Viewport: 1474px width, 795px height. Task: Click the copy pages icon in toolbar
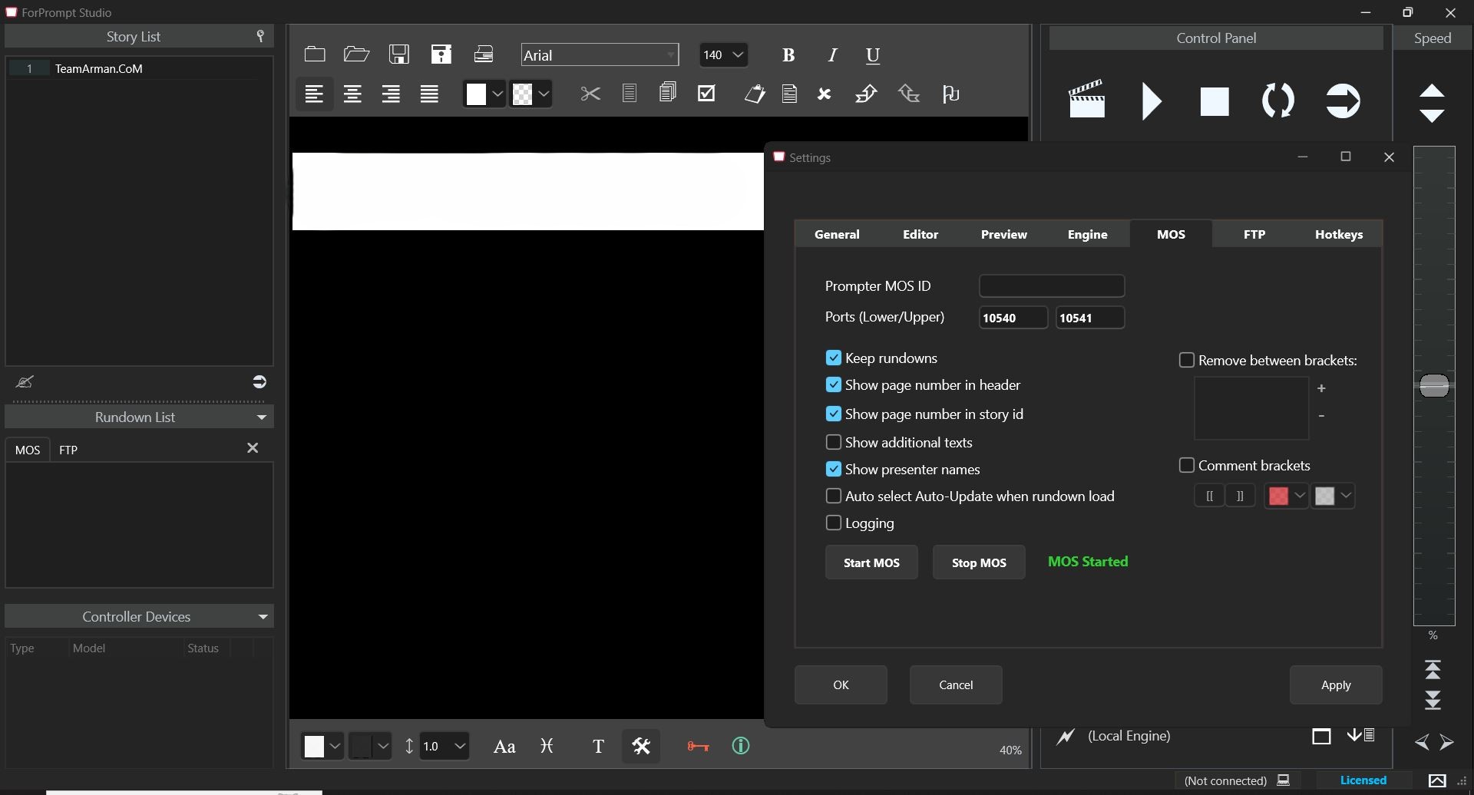tap(667, 93)
